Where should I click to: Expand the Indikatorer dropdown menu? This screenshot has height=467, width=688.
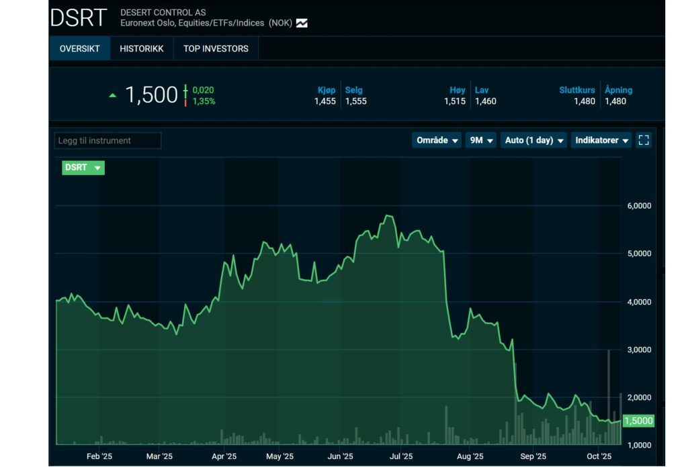coord(601,140)
